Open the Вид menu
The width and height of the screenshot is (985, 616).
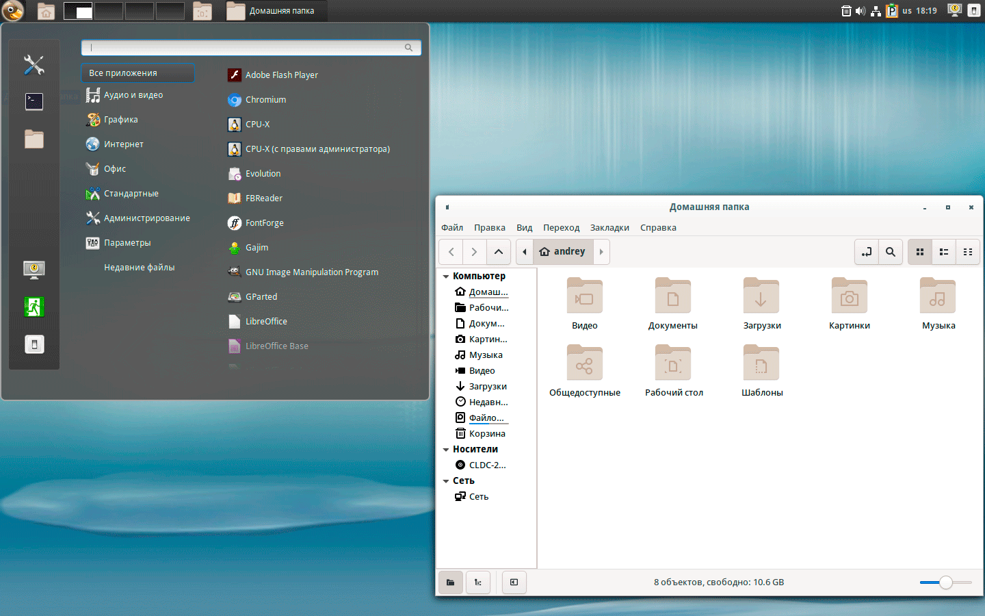(x=524, y=228)
